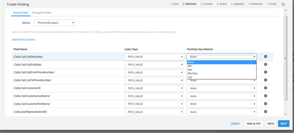Go to wizard step 1. Start
Viewport: 294px width, 133px height.
pyautogui.click(x=174, y=4)
